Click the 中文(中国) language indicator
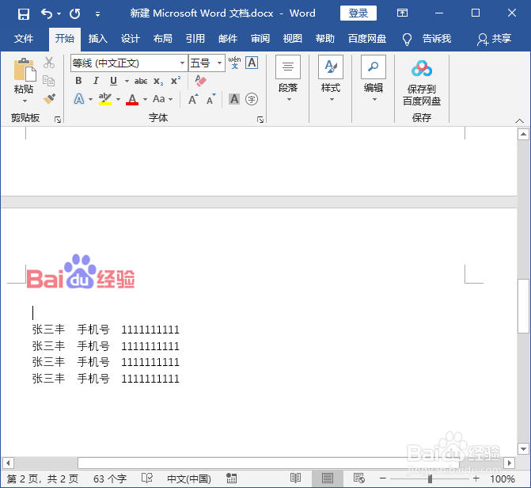Image resolution: width=531 pixels, height=488 pixels. pyautogui.click(x=189, y=478)
